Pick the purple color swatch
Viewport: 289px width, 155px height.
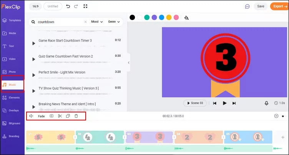pyautogui.click(x=154, y=18)
